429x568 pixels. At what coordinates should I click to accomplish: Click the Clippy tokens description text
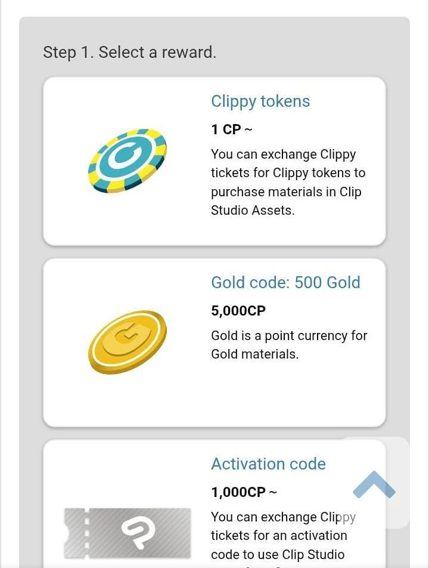288,182
